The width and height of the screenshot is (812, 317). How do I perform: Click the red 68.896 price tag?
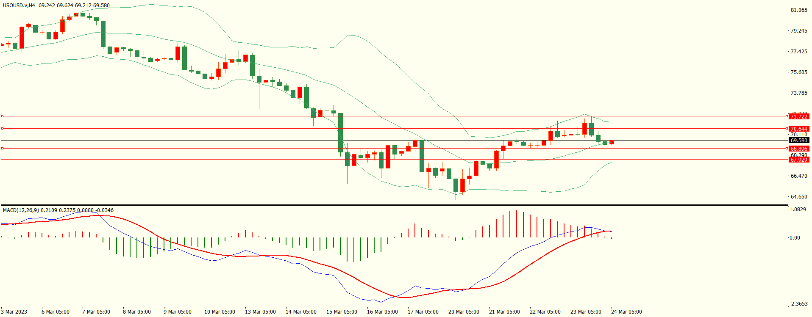pos(798,149)
